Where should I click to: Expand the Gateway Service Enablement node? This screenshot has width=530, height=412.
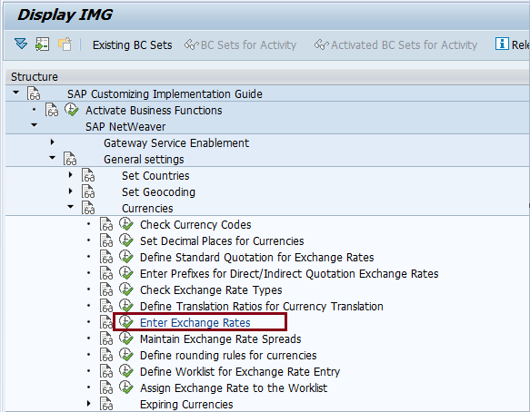click(52, 142)
